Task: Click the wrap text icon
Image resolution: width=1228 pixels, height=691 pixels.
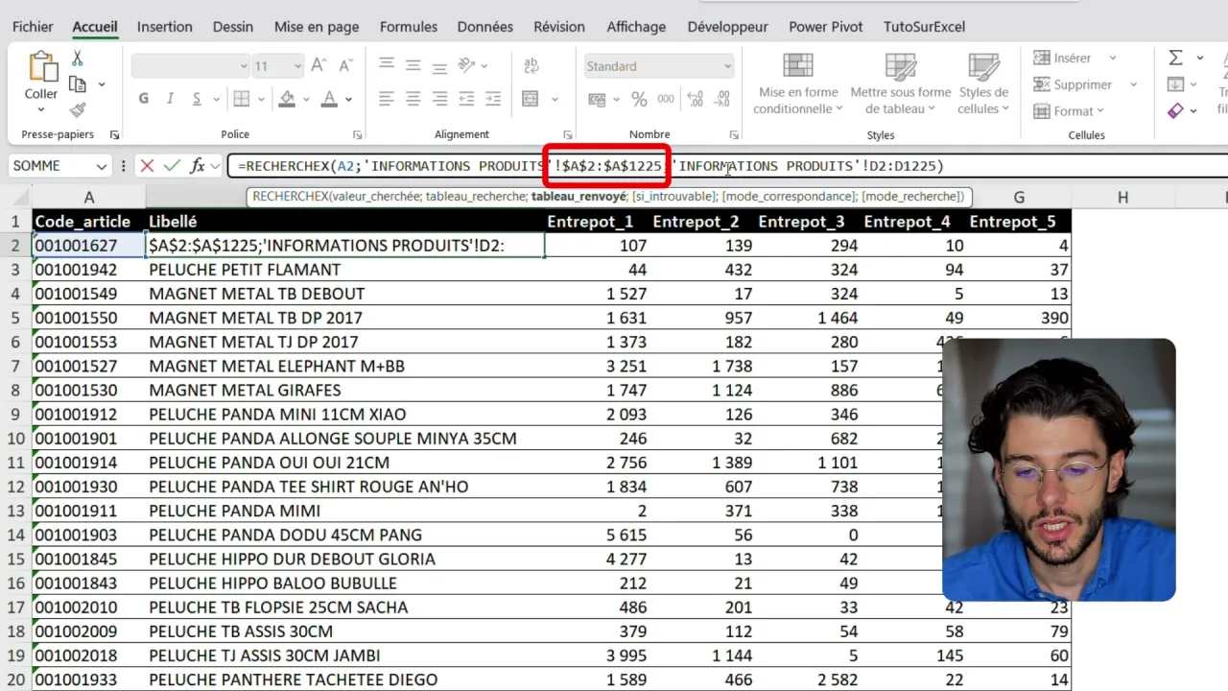Action: [531, 65]
